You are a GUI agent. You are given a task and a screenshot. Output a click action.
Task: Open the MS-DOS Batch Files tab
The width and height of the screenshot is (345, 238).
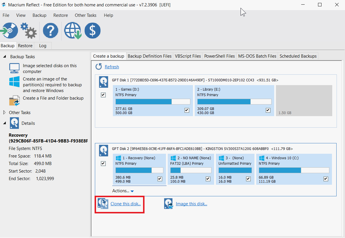pos(257,56)
